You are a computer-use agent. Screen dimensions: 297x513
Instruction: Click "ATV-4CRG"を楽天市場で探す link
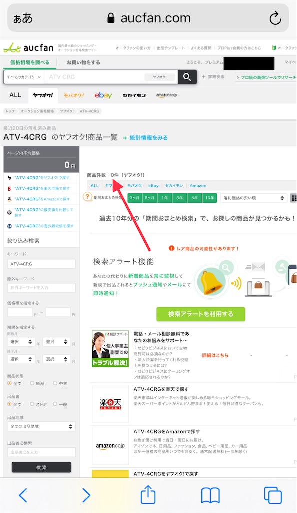click(42, 188)
